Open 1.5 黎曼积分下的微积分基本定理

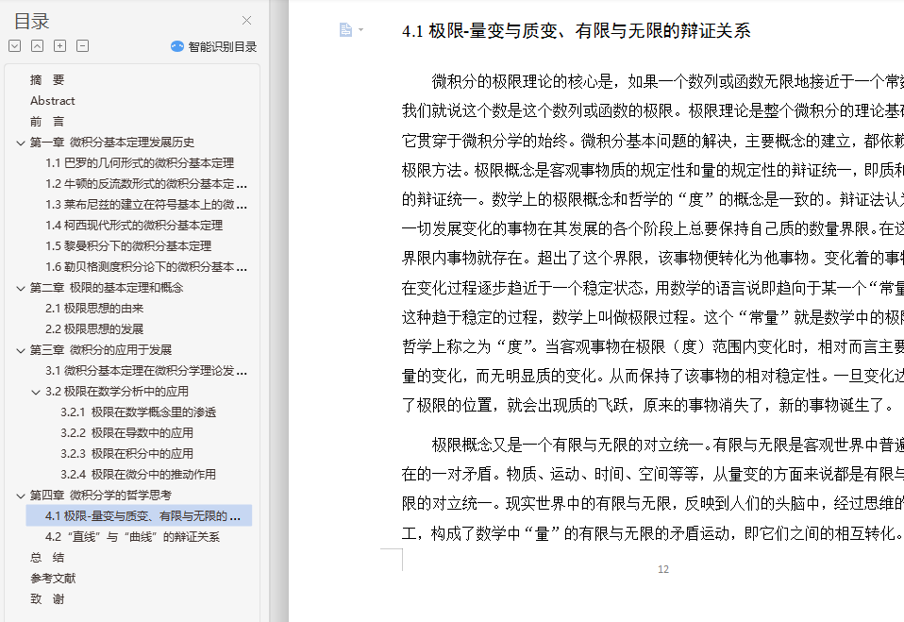click(128, 246)
